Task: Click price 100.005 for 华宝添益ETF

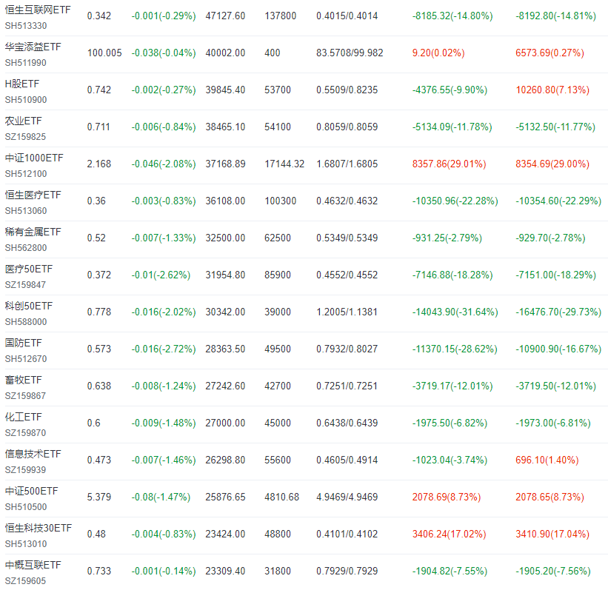Action: click(104, 53)
